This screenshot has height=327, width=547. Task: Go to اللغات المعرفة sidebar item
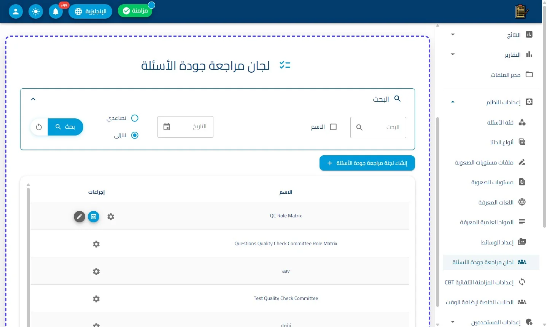(x=491, y=202)
